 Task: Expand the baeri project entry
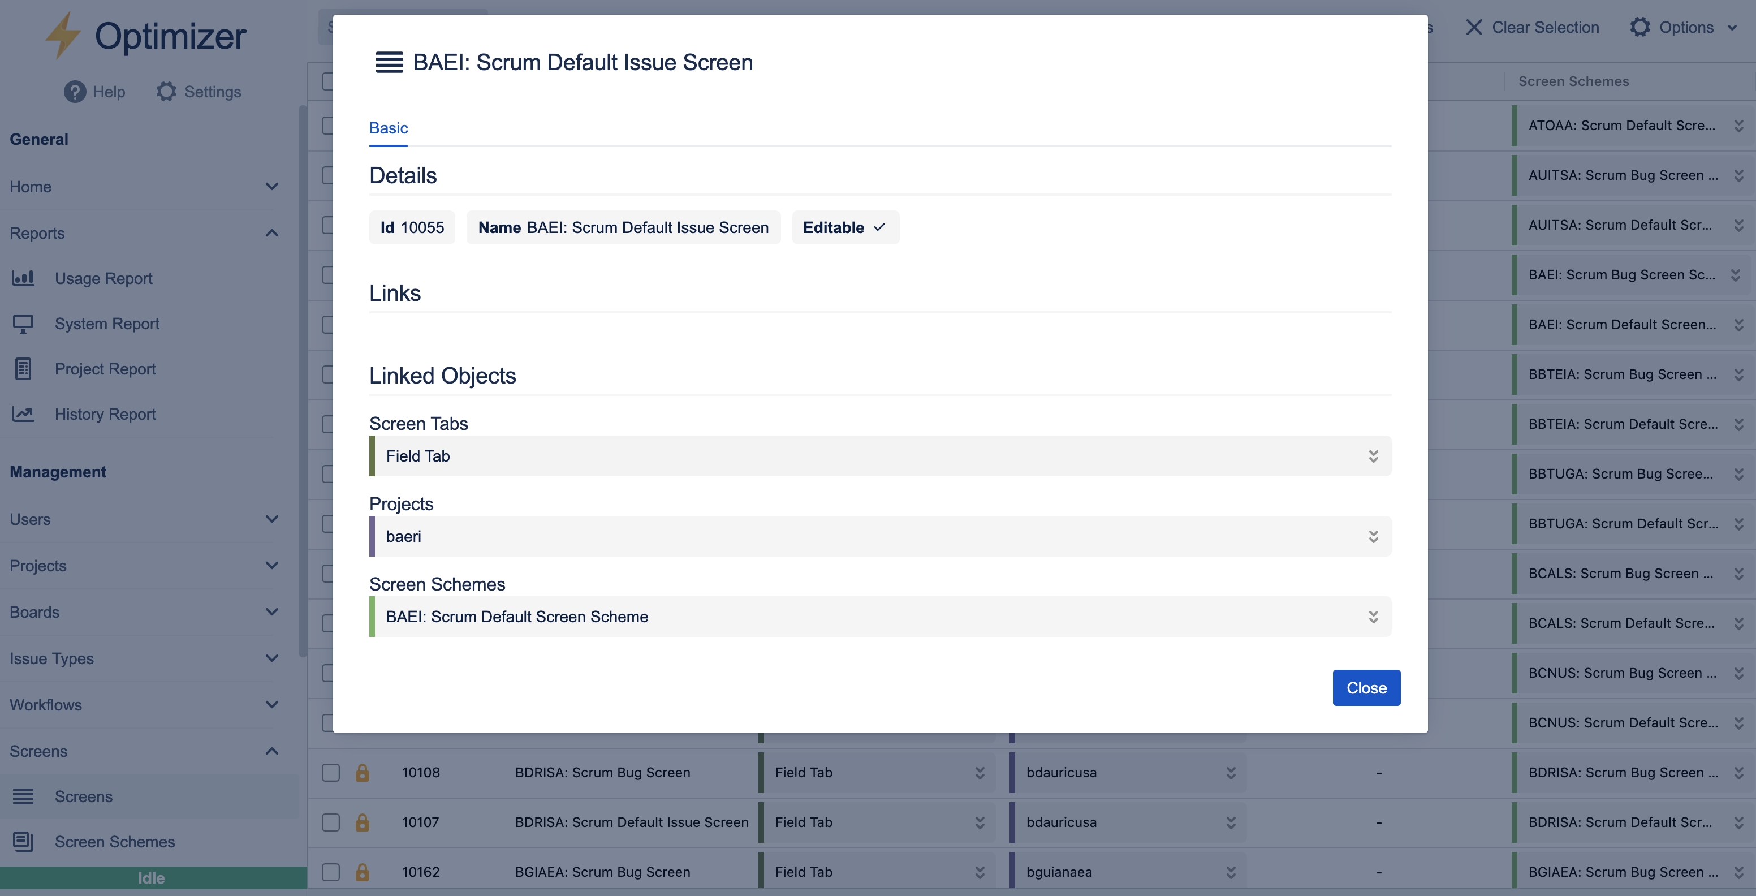[x=1373, y=537]
